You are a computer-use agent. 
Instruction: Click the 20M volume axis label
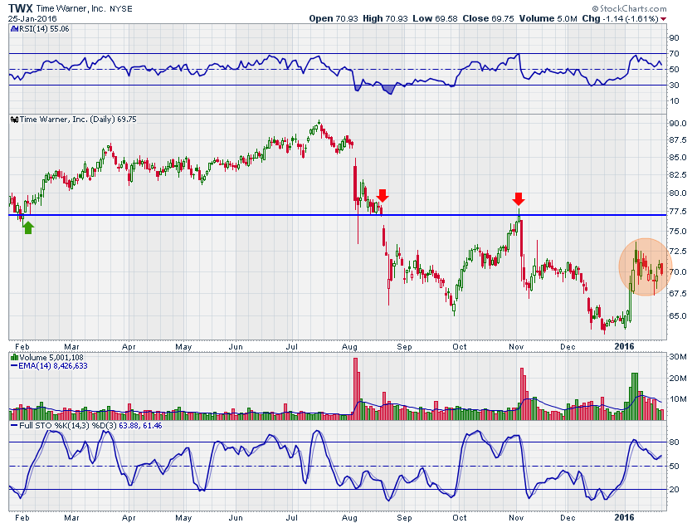coord(678,378)
